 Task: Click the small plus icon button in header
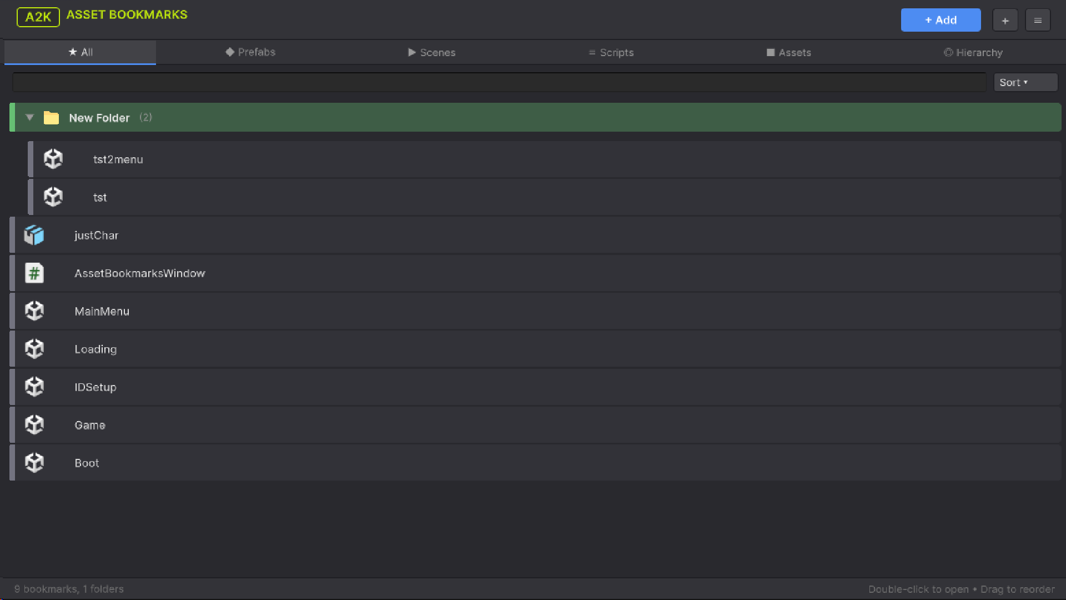pos(1005,21)
